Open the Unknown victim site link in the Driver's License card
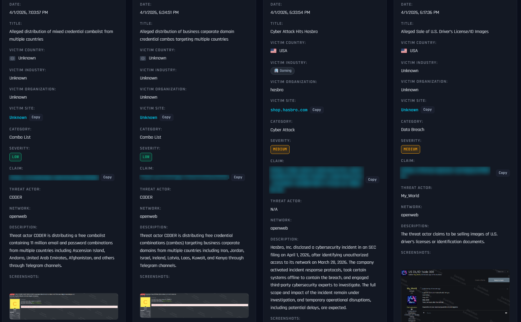The height and width of the screenshot is (322, 521). tap(409, 110)
